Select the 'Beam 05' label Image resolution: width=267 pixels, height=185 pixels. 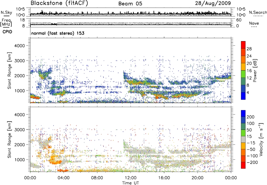click(x=130, y=4)
